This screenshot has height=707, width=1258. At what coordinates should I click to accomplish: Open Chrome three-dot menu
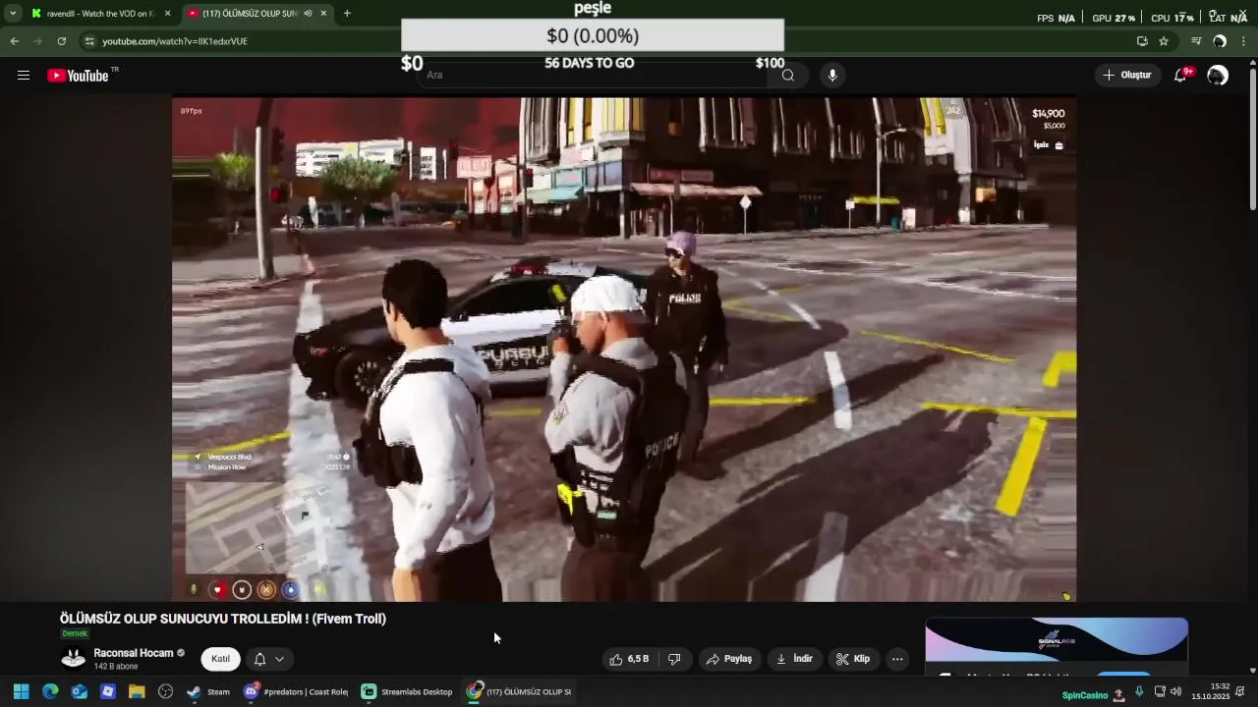pyautogui.click(x=1244, y=41)
